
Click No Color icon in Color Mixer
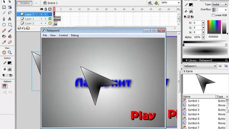point(189,17)
